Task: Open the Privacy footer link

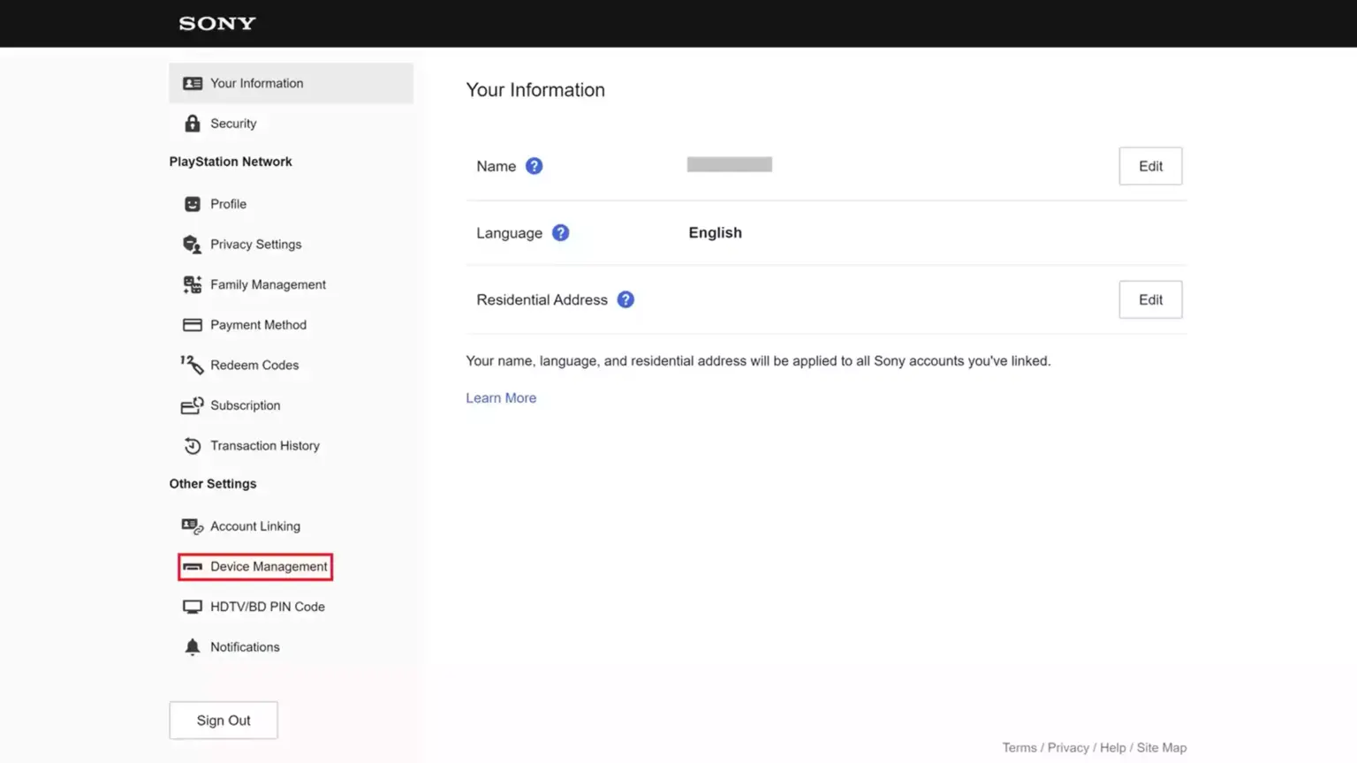Action: click(1068, 748)
